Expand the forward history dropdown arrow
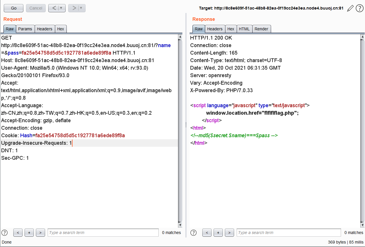365x247 pixels. coord(81,8)
